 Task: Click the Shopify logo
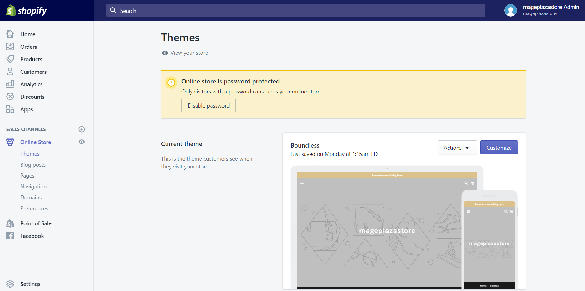27,11
